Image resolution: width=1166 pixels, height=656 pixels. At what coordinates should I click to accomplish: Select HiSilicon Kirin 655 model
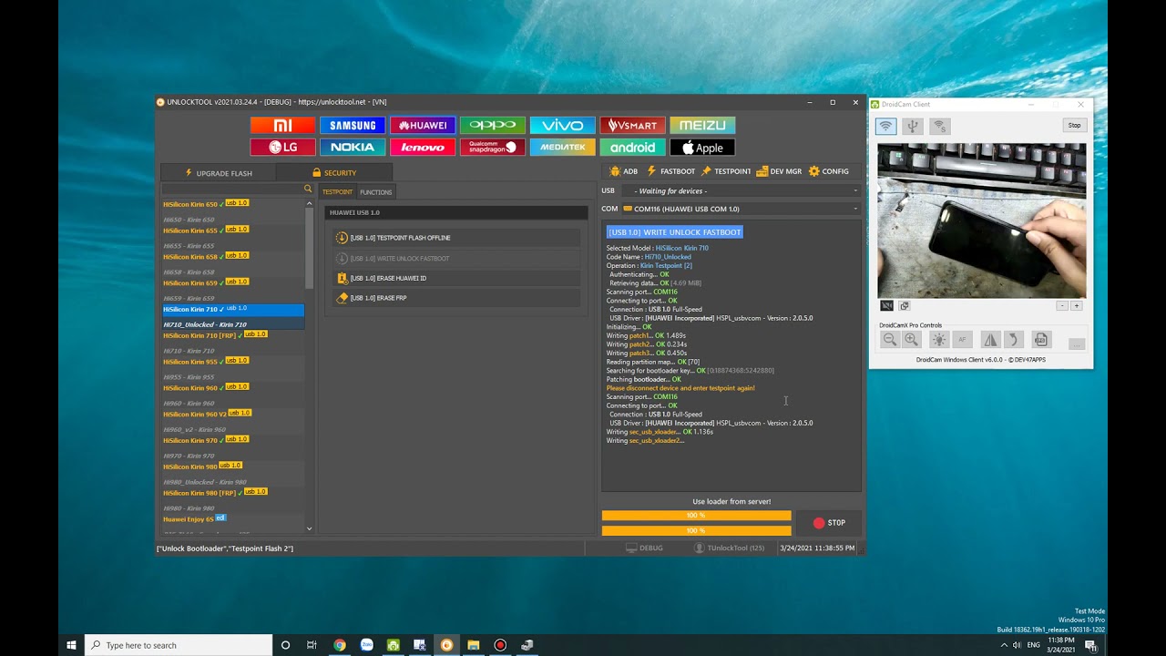(233, 231)
